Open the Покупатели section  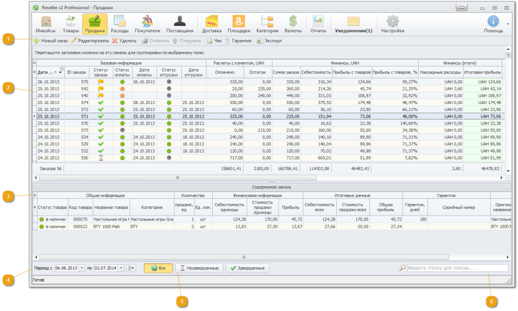147,24
